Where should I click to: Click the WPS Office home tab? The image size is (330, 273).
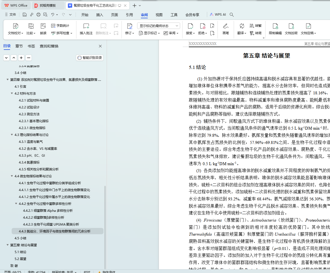pos(16,5)
